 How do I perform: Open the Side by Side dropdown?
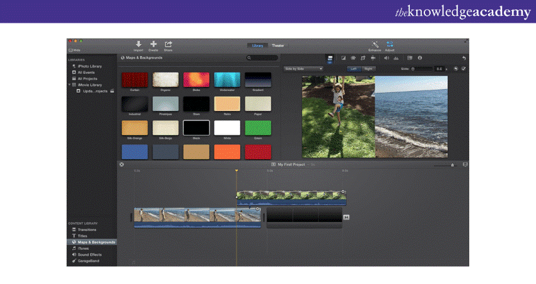tap(303, 68)
